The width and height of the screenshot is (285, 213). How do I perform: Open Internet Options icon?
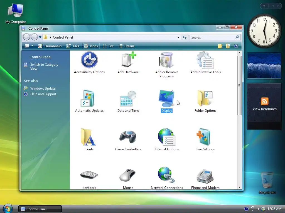coord(167,140)
